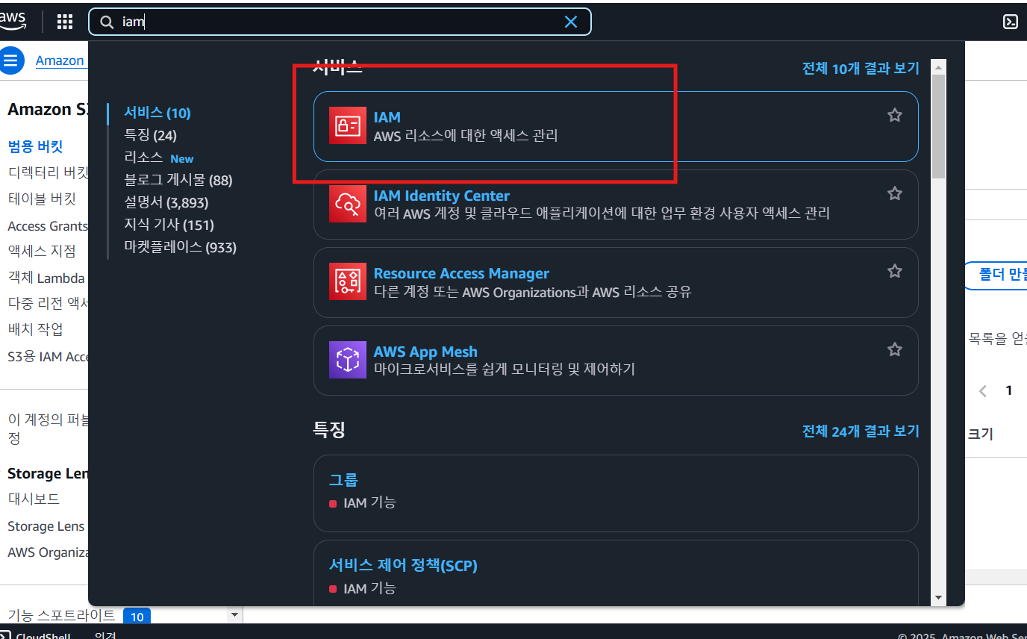
Task: Open the 기능 스포트라이트 section
Action: [61, 615]
